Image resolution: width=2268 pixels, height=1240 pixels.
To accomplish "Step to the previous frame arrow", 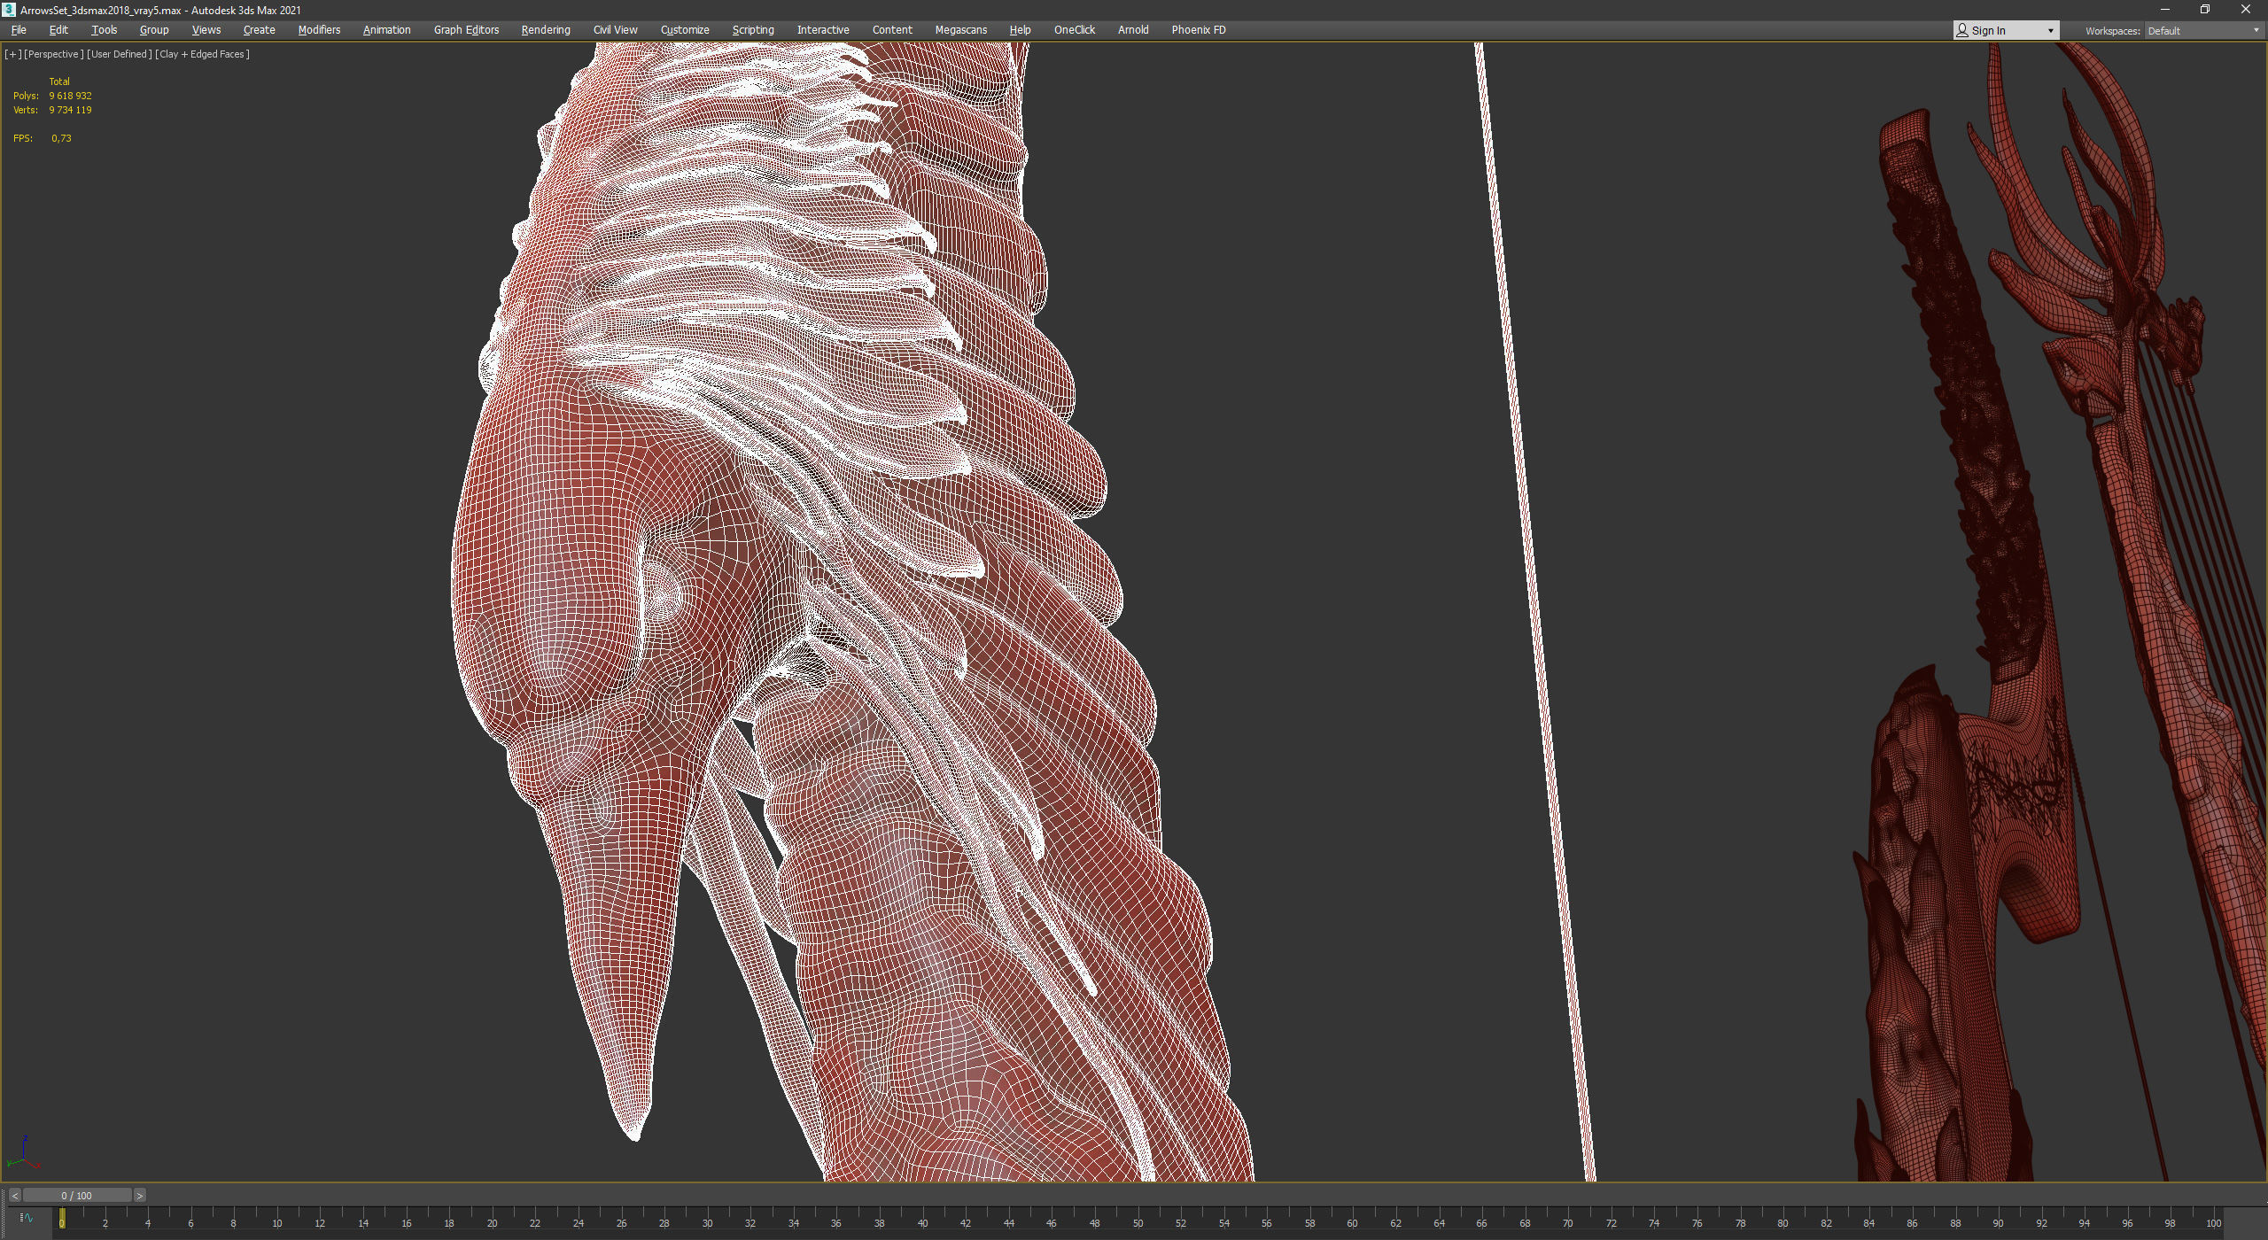I will point(14,1196).
